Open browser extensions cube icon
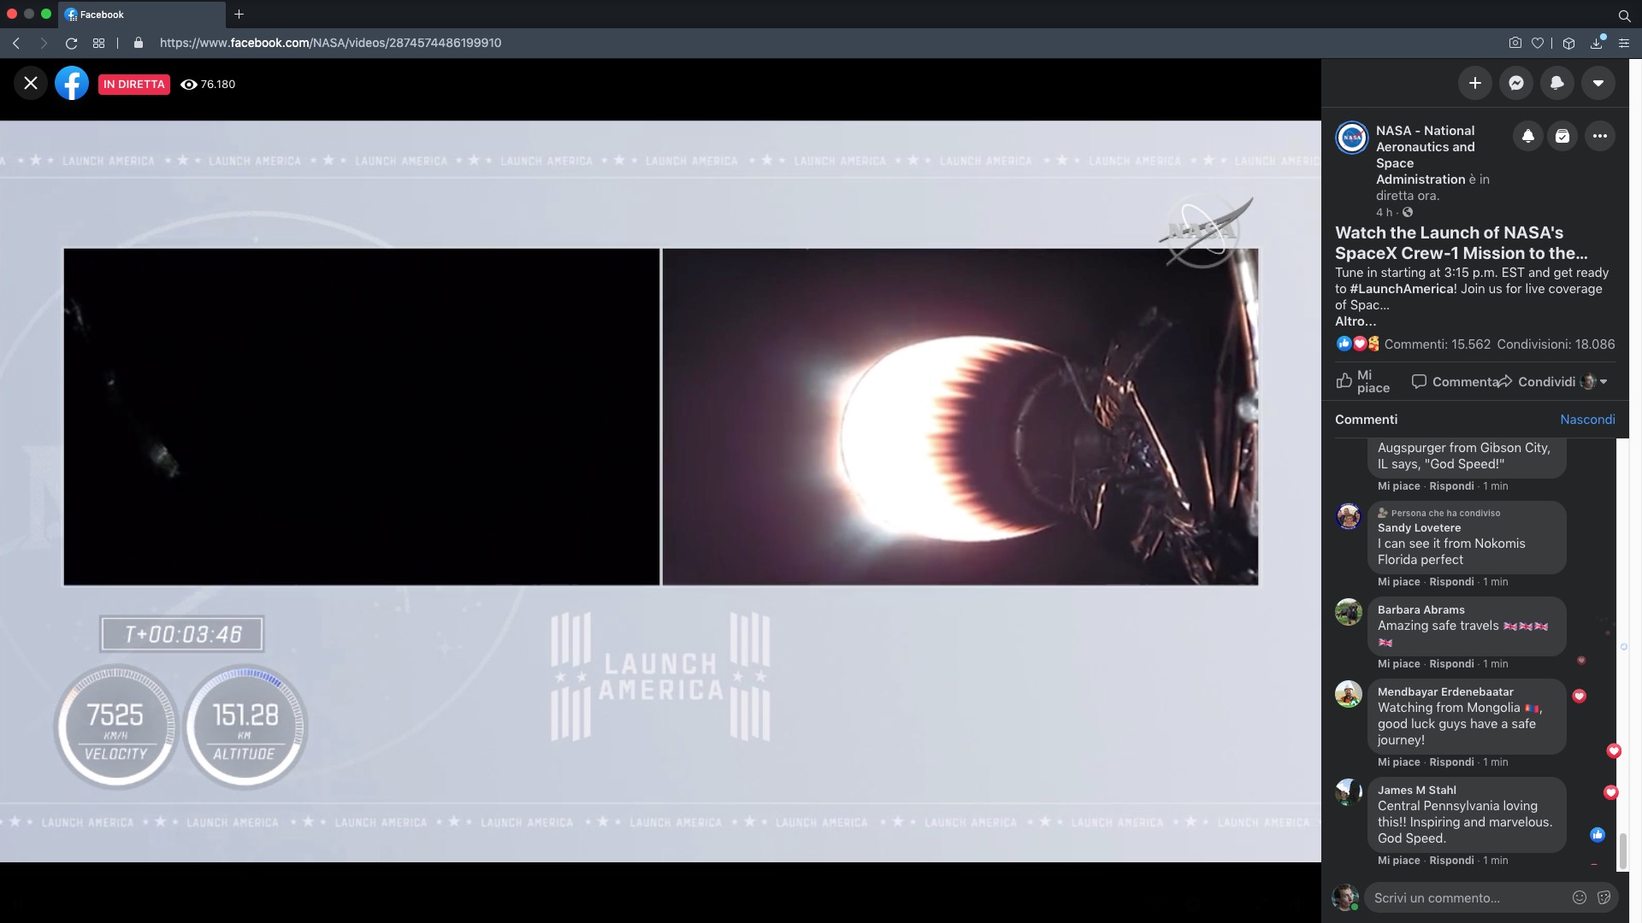This screenshot has height=923, width=1642. (x=1568, y=43)
